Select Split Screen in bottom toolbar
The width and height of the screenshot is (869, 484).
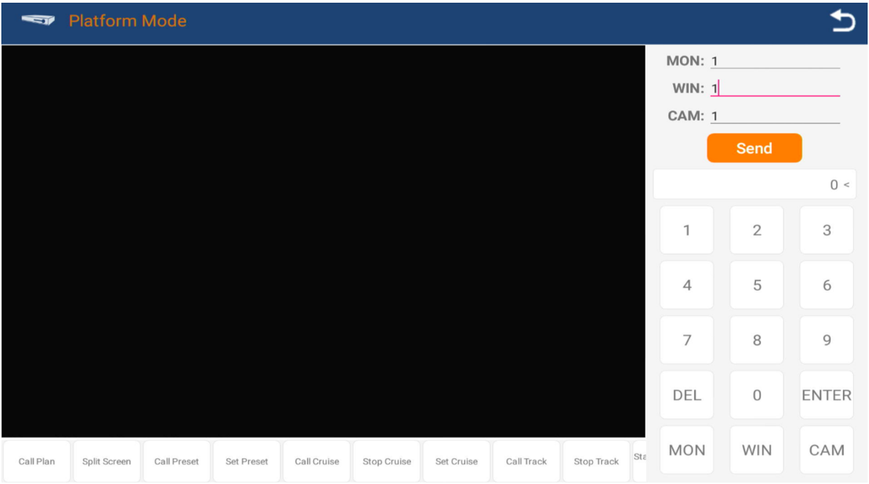click(106, 462)
